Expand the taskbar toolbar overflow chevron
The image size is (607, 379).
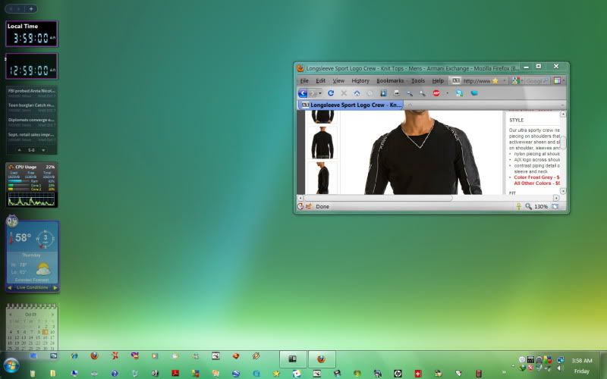tap(504, 372)
